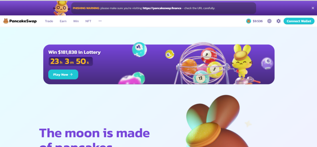The height and width of the screenshot is (147, 317).
Task: Open the Earn menu
Action: 63,21
